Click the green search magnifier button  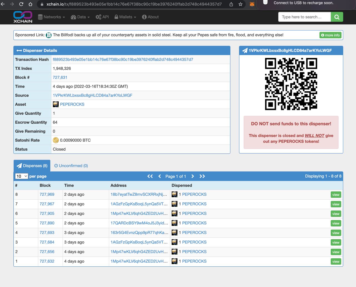point(337,17)
